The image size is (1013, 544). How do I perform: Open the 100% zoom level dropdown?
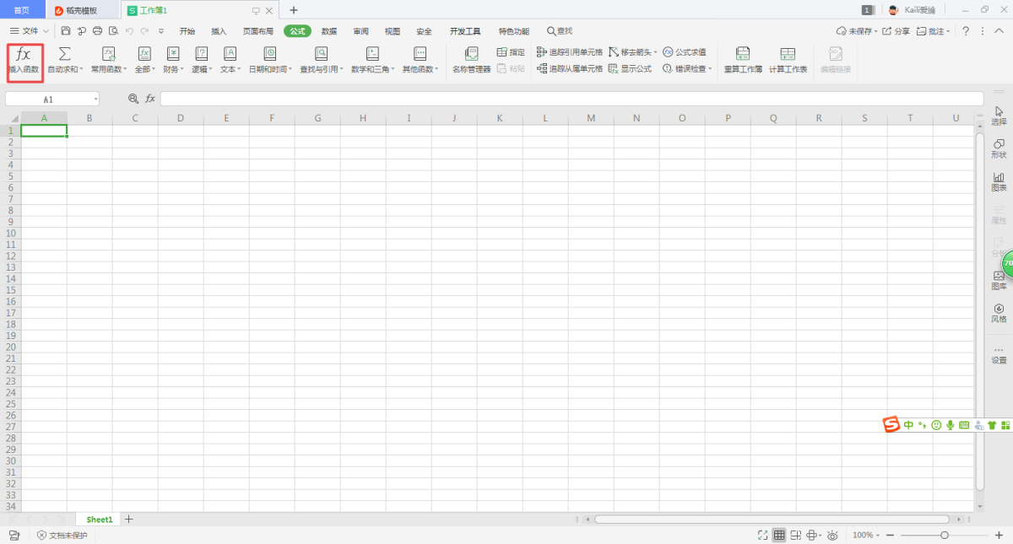coord(866,536)
